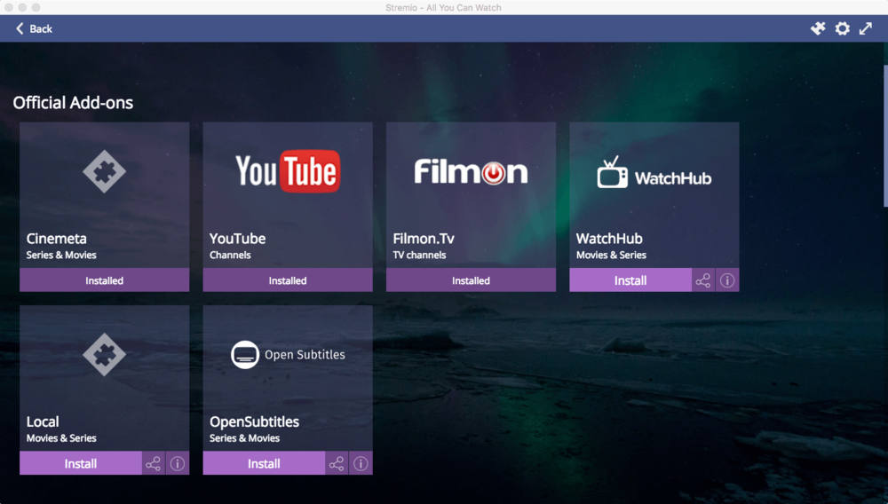Click the 'TV channels' subtitle

pyautogui.click(x=419, y=256)
